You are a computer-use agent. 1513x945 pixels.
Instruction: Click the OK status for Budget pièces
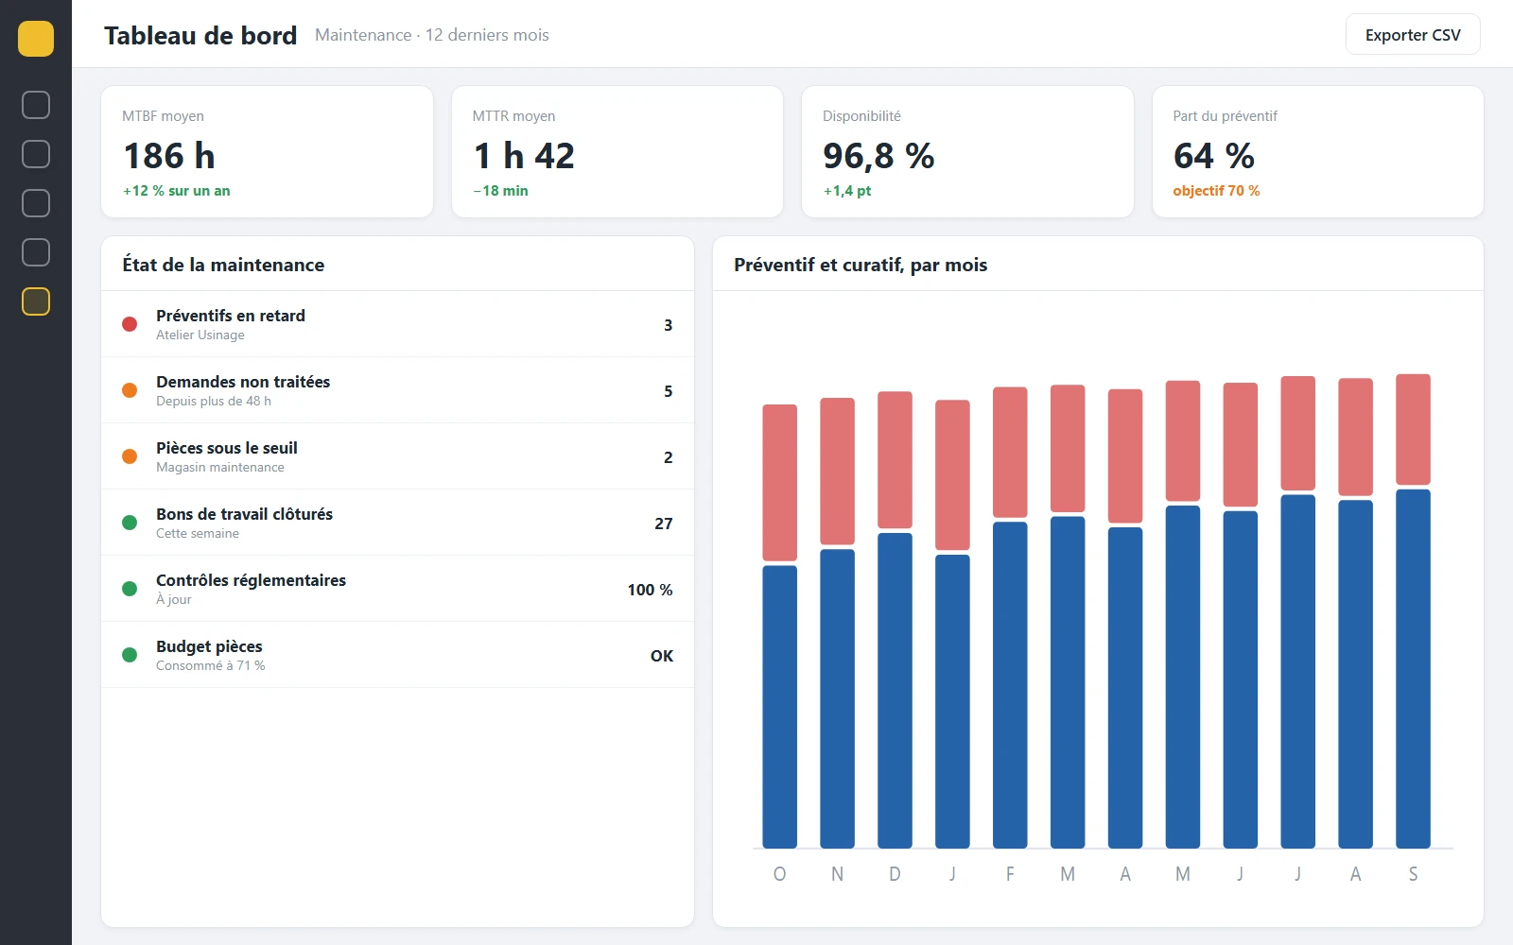662,656
